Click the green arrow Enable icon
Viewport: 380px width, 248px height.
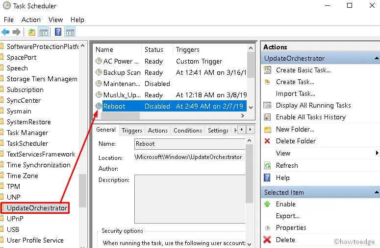267,204
